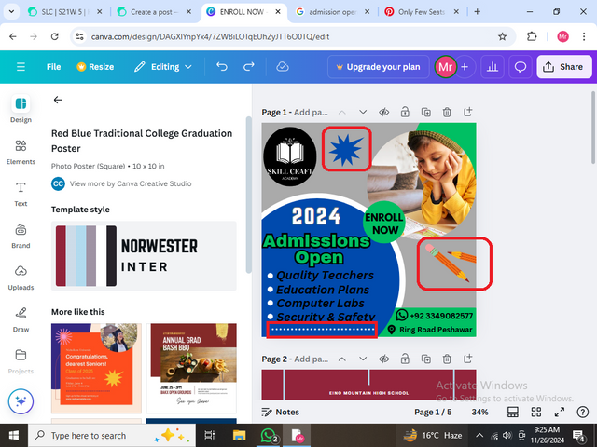The width and height of the screenshot is (597, 447).
Task: Delete Page 1 with trash icon
Action: pos(447,112)
